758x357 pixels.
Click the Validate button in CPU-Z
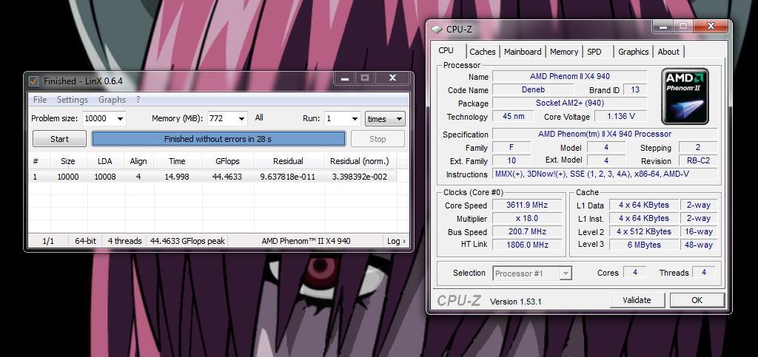637,300
